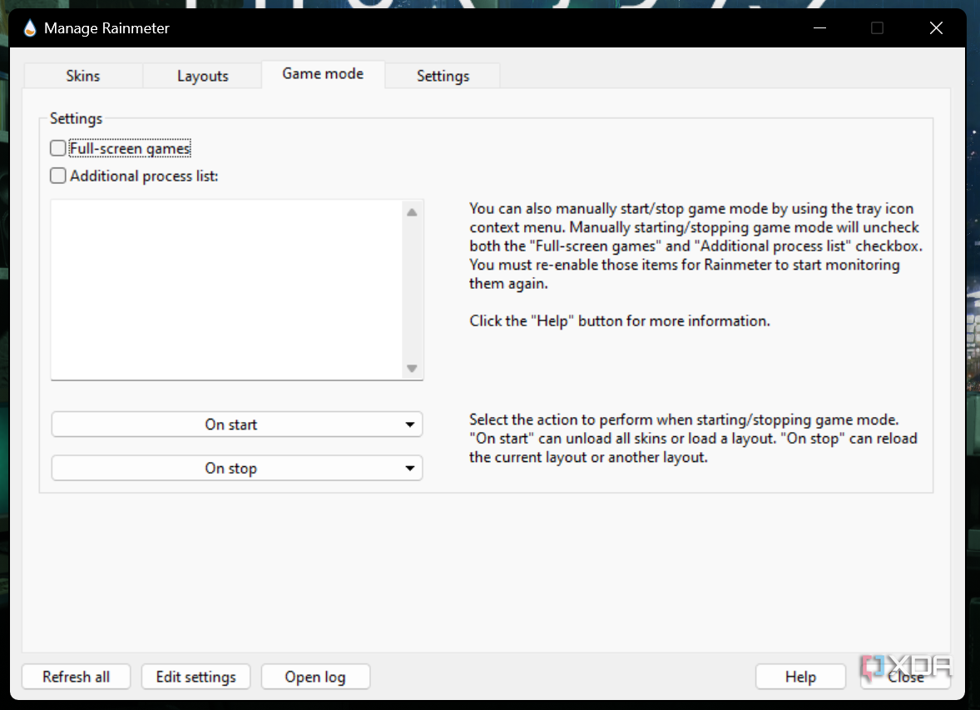980x710 pixels.
Task: Close the Manage Rainmeter window
Action: pos(936,28)
